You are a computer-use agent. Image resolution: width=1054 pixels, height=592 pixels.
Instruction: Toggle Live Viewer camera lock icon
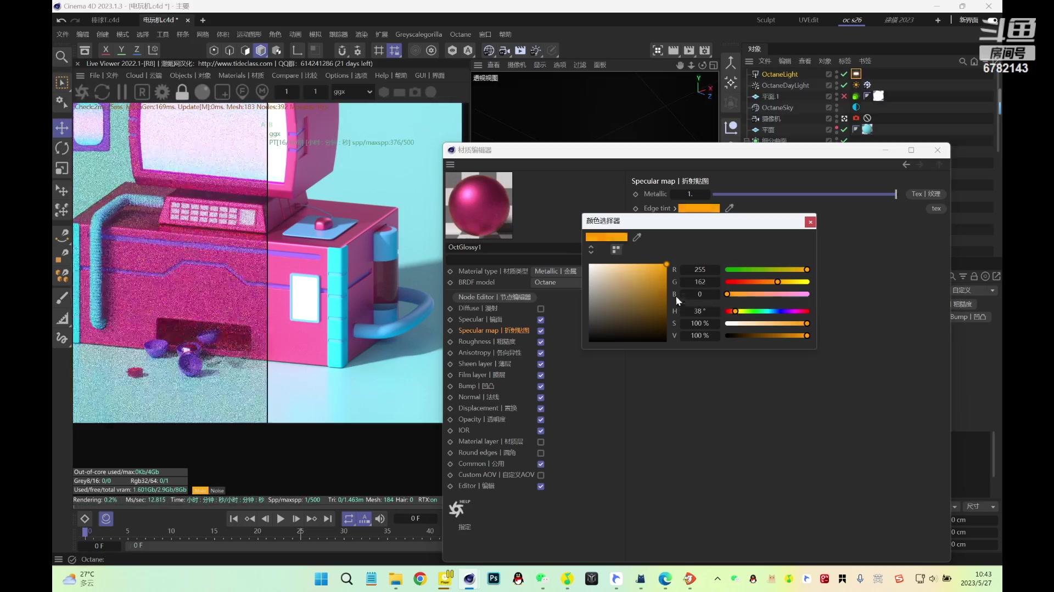click(182, 92)
